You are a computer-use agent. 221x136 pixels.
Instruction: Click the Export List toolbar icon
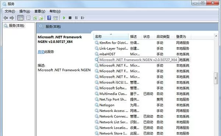41,18
